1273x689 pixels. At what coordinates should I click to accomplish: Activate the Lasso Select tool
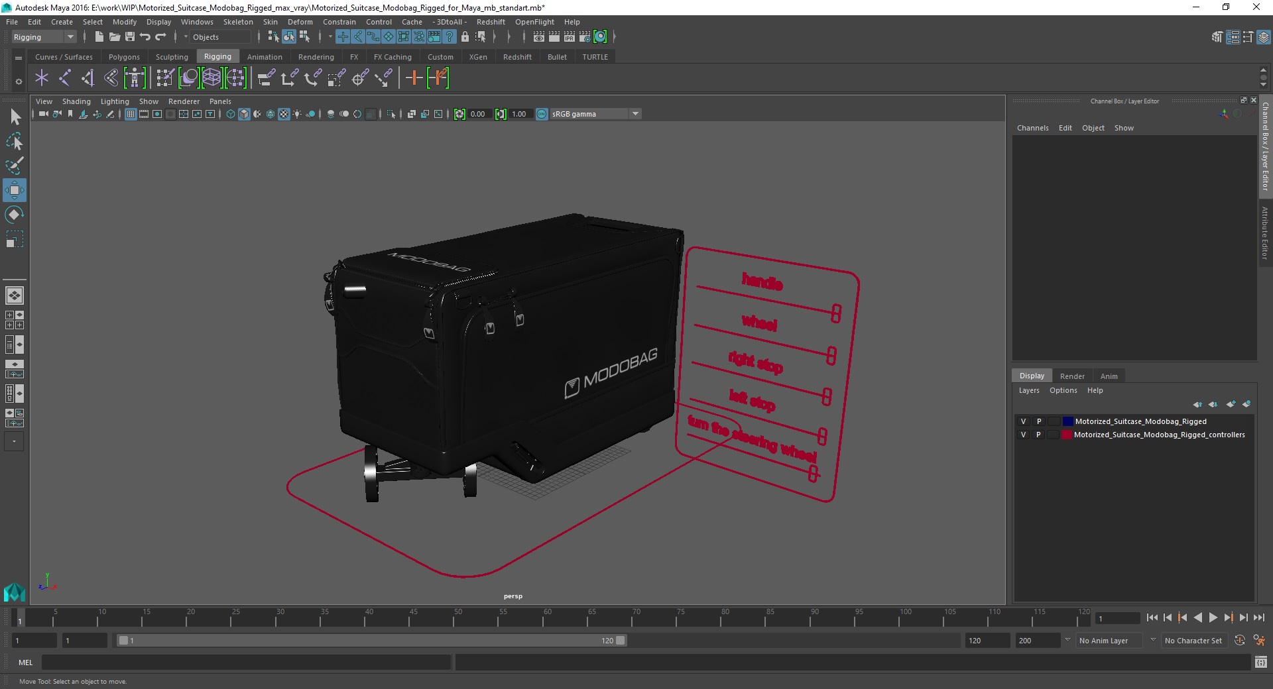pyautogui.click(x=15, y=142)
